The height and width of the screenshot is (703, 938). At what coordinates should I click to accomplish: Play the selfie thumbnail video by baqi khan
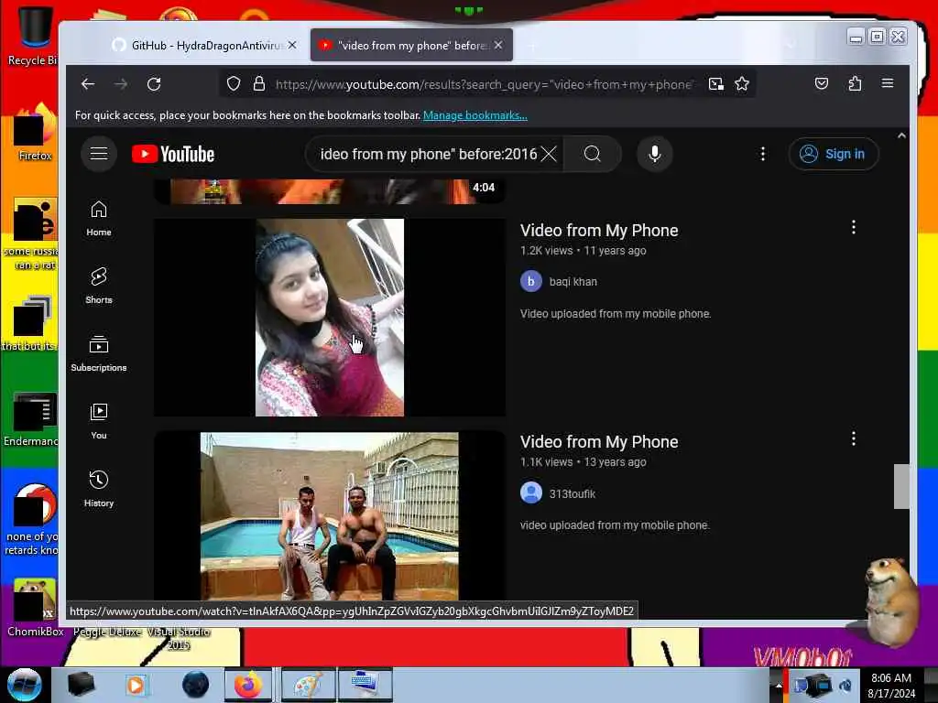(330, 318)
